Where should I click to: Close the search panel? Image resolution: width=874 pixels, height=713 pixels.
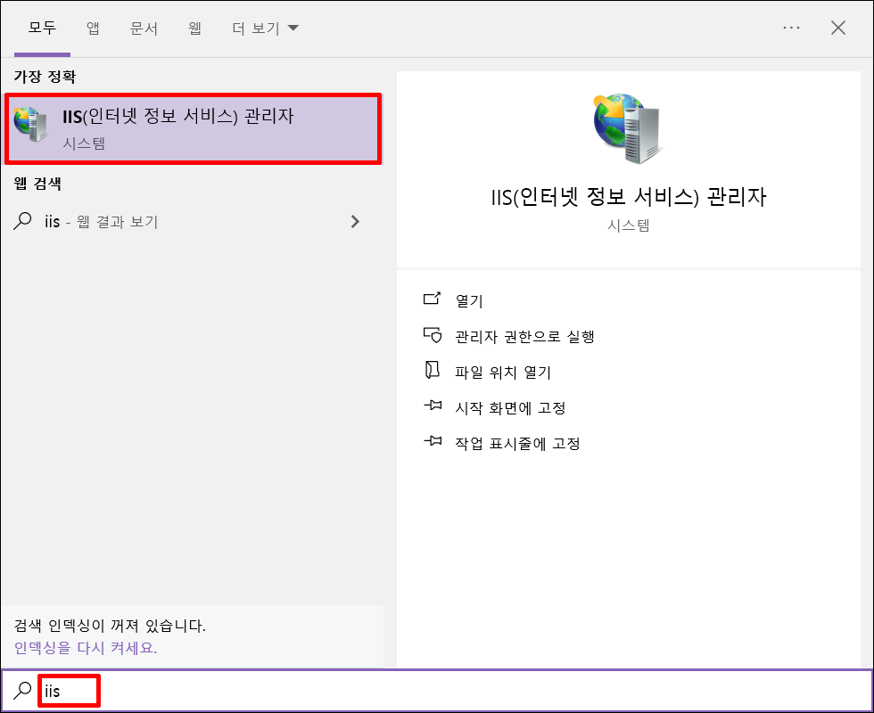(x=837, y=28)
